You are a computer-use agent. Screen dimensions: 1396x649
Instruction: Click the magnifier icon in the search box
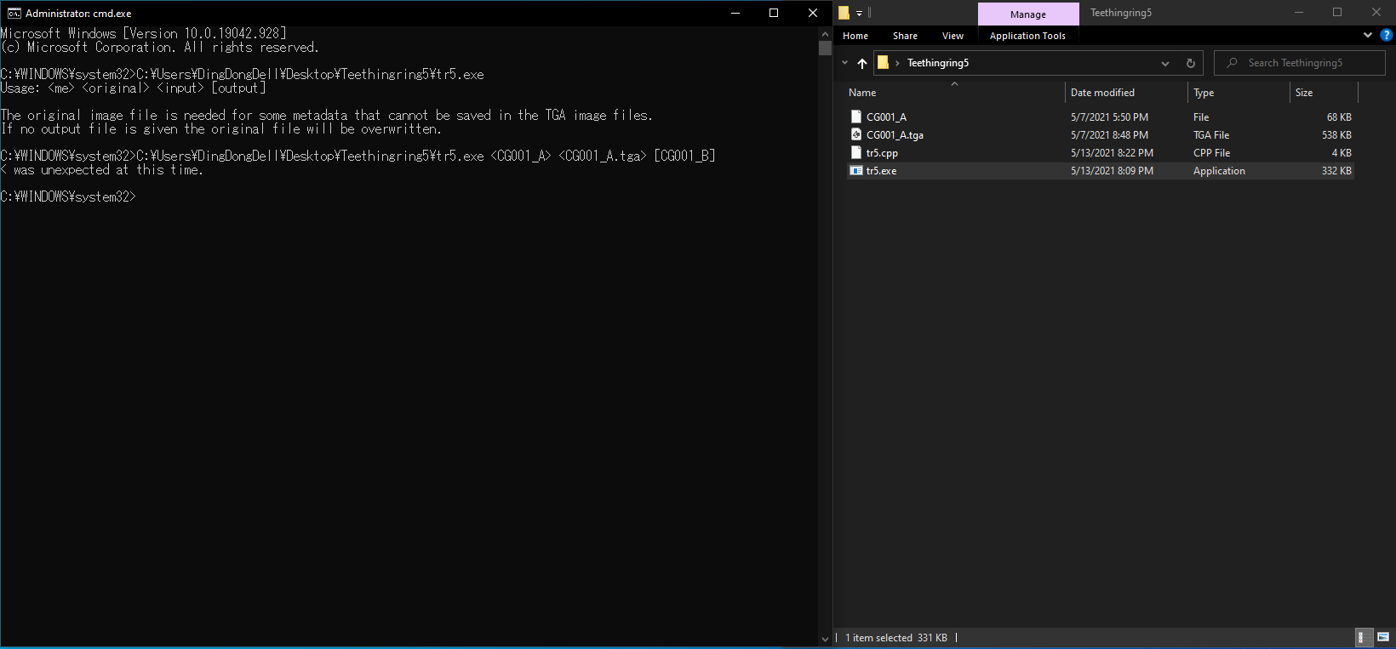tap(1232, 63)
